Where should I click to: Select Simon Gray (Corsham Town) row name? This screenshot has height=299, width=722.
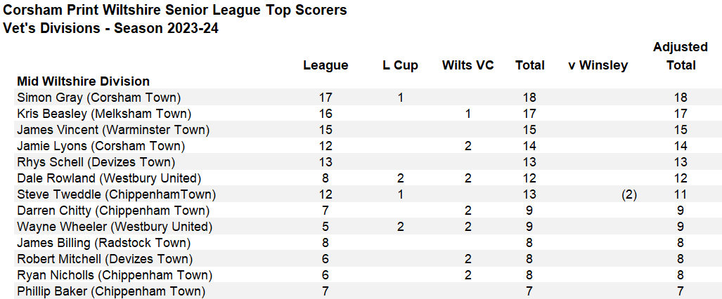click(x=98, y=98)
